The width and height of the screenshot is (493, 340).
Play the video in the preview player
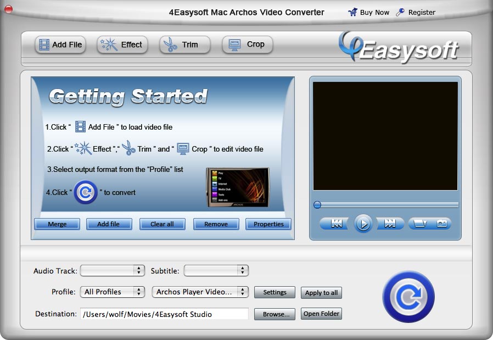[x=363, y=224]
